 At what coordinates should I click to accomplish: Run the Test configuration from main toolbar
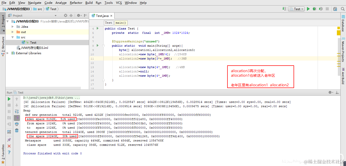308,9
